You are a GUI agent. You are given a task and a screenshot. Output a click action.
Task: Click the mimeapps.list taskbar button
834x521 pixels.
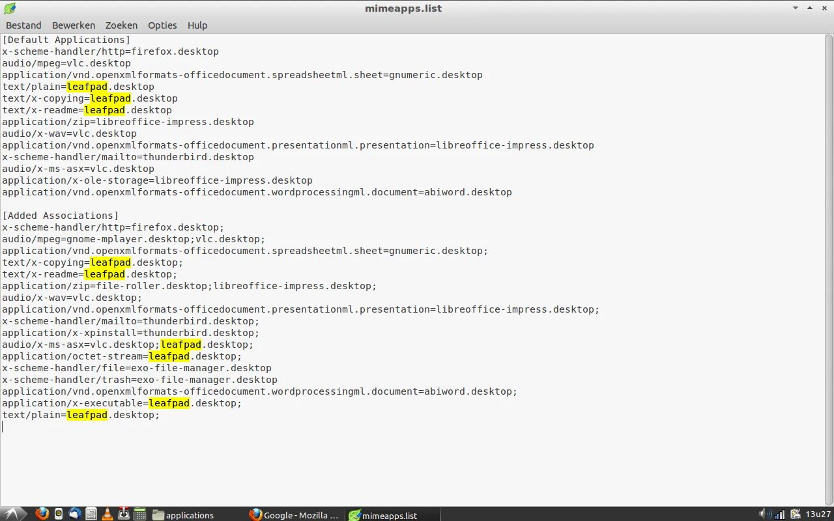392,514
